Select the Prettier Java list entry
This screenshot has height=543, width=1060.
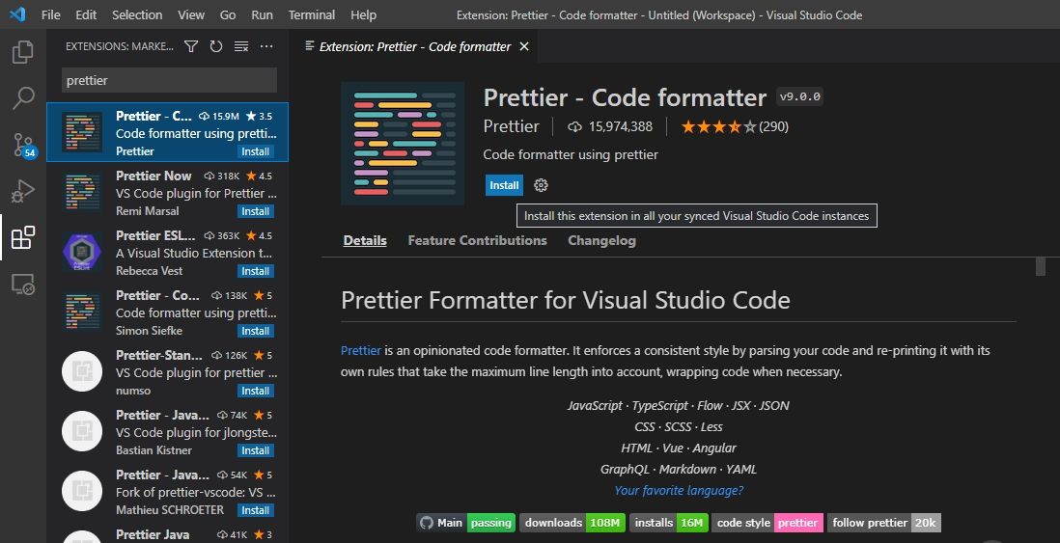168,535
